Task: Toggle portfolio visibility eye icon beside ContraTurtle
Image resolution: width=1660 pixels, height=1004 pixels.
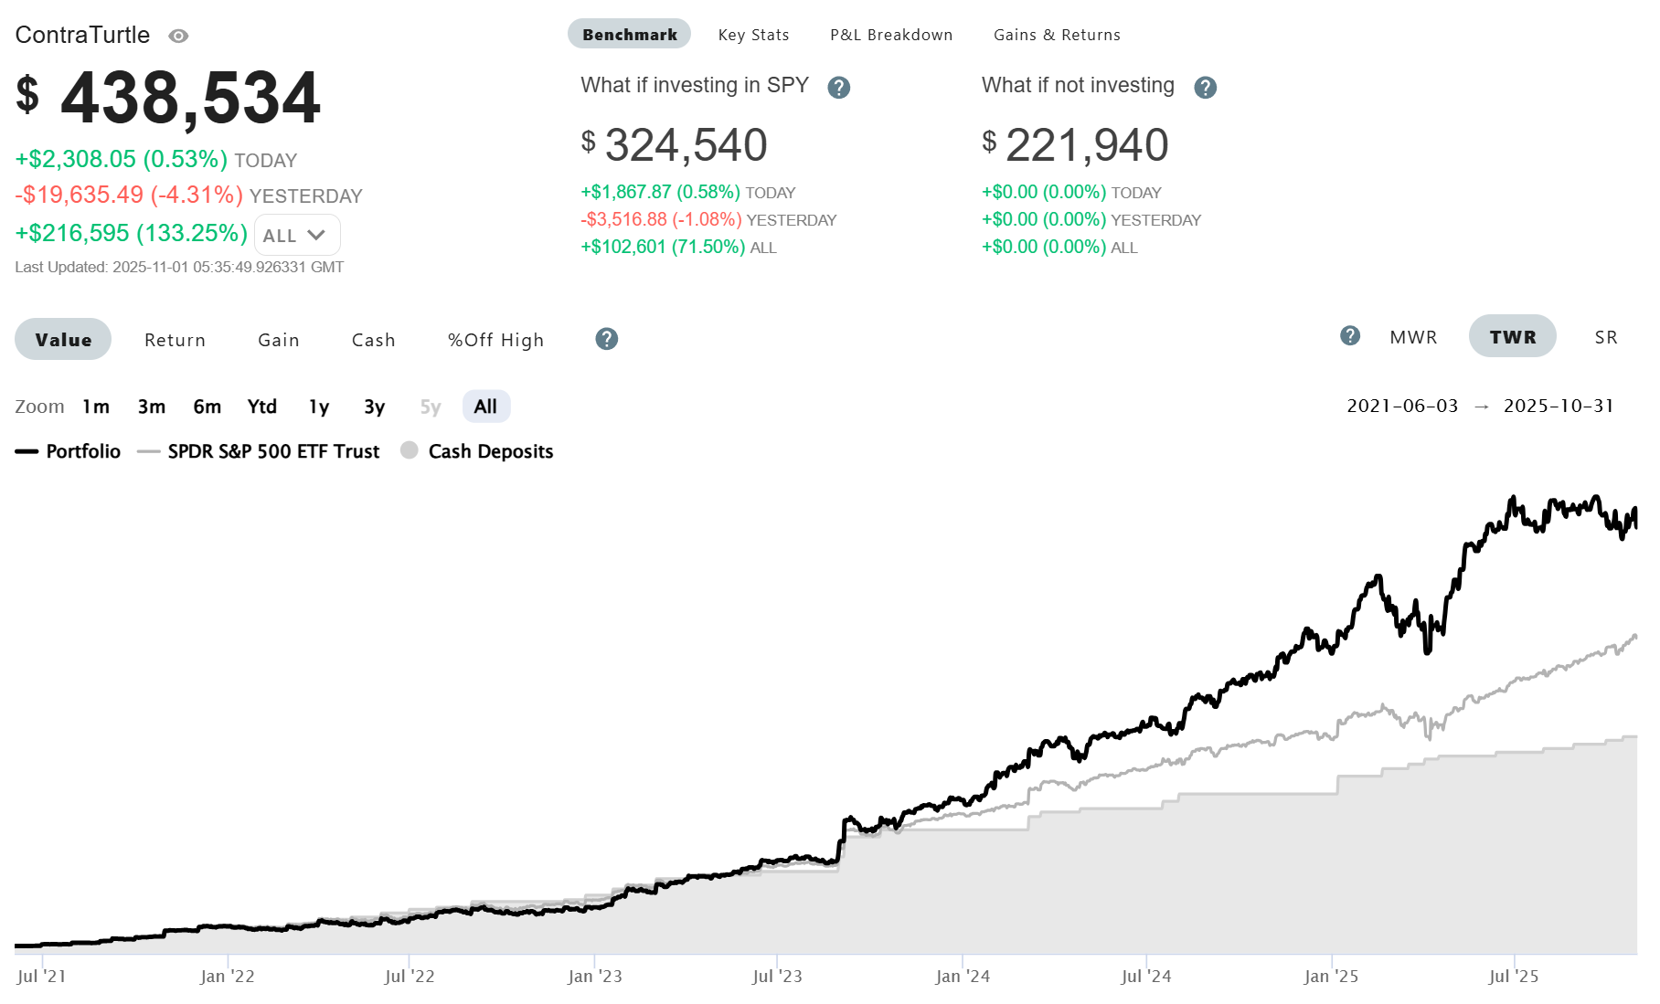Action: pos(178,36)
